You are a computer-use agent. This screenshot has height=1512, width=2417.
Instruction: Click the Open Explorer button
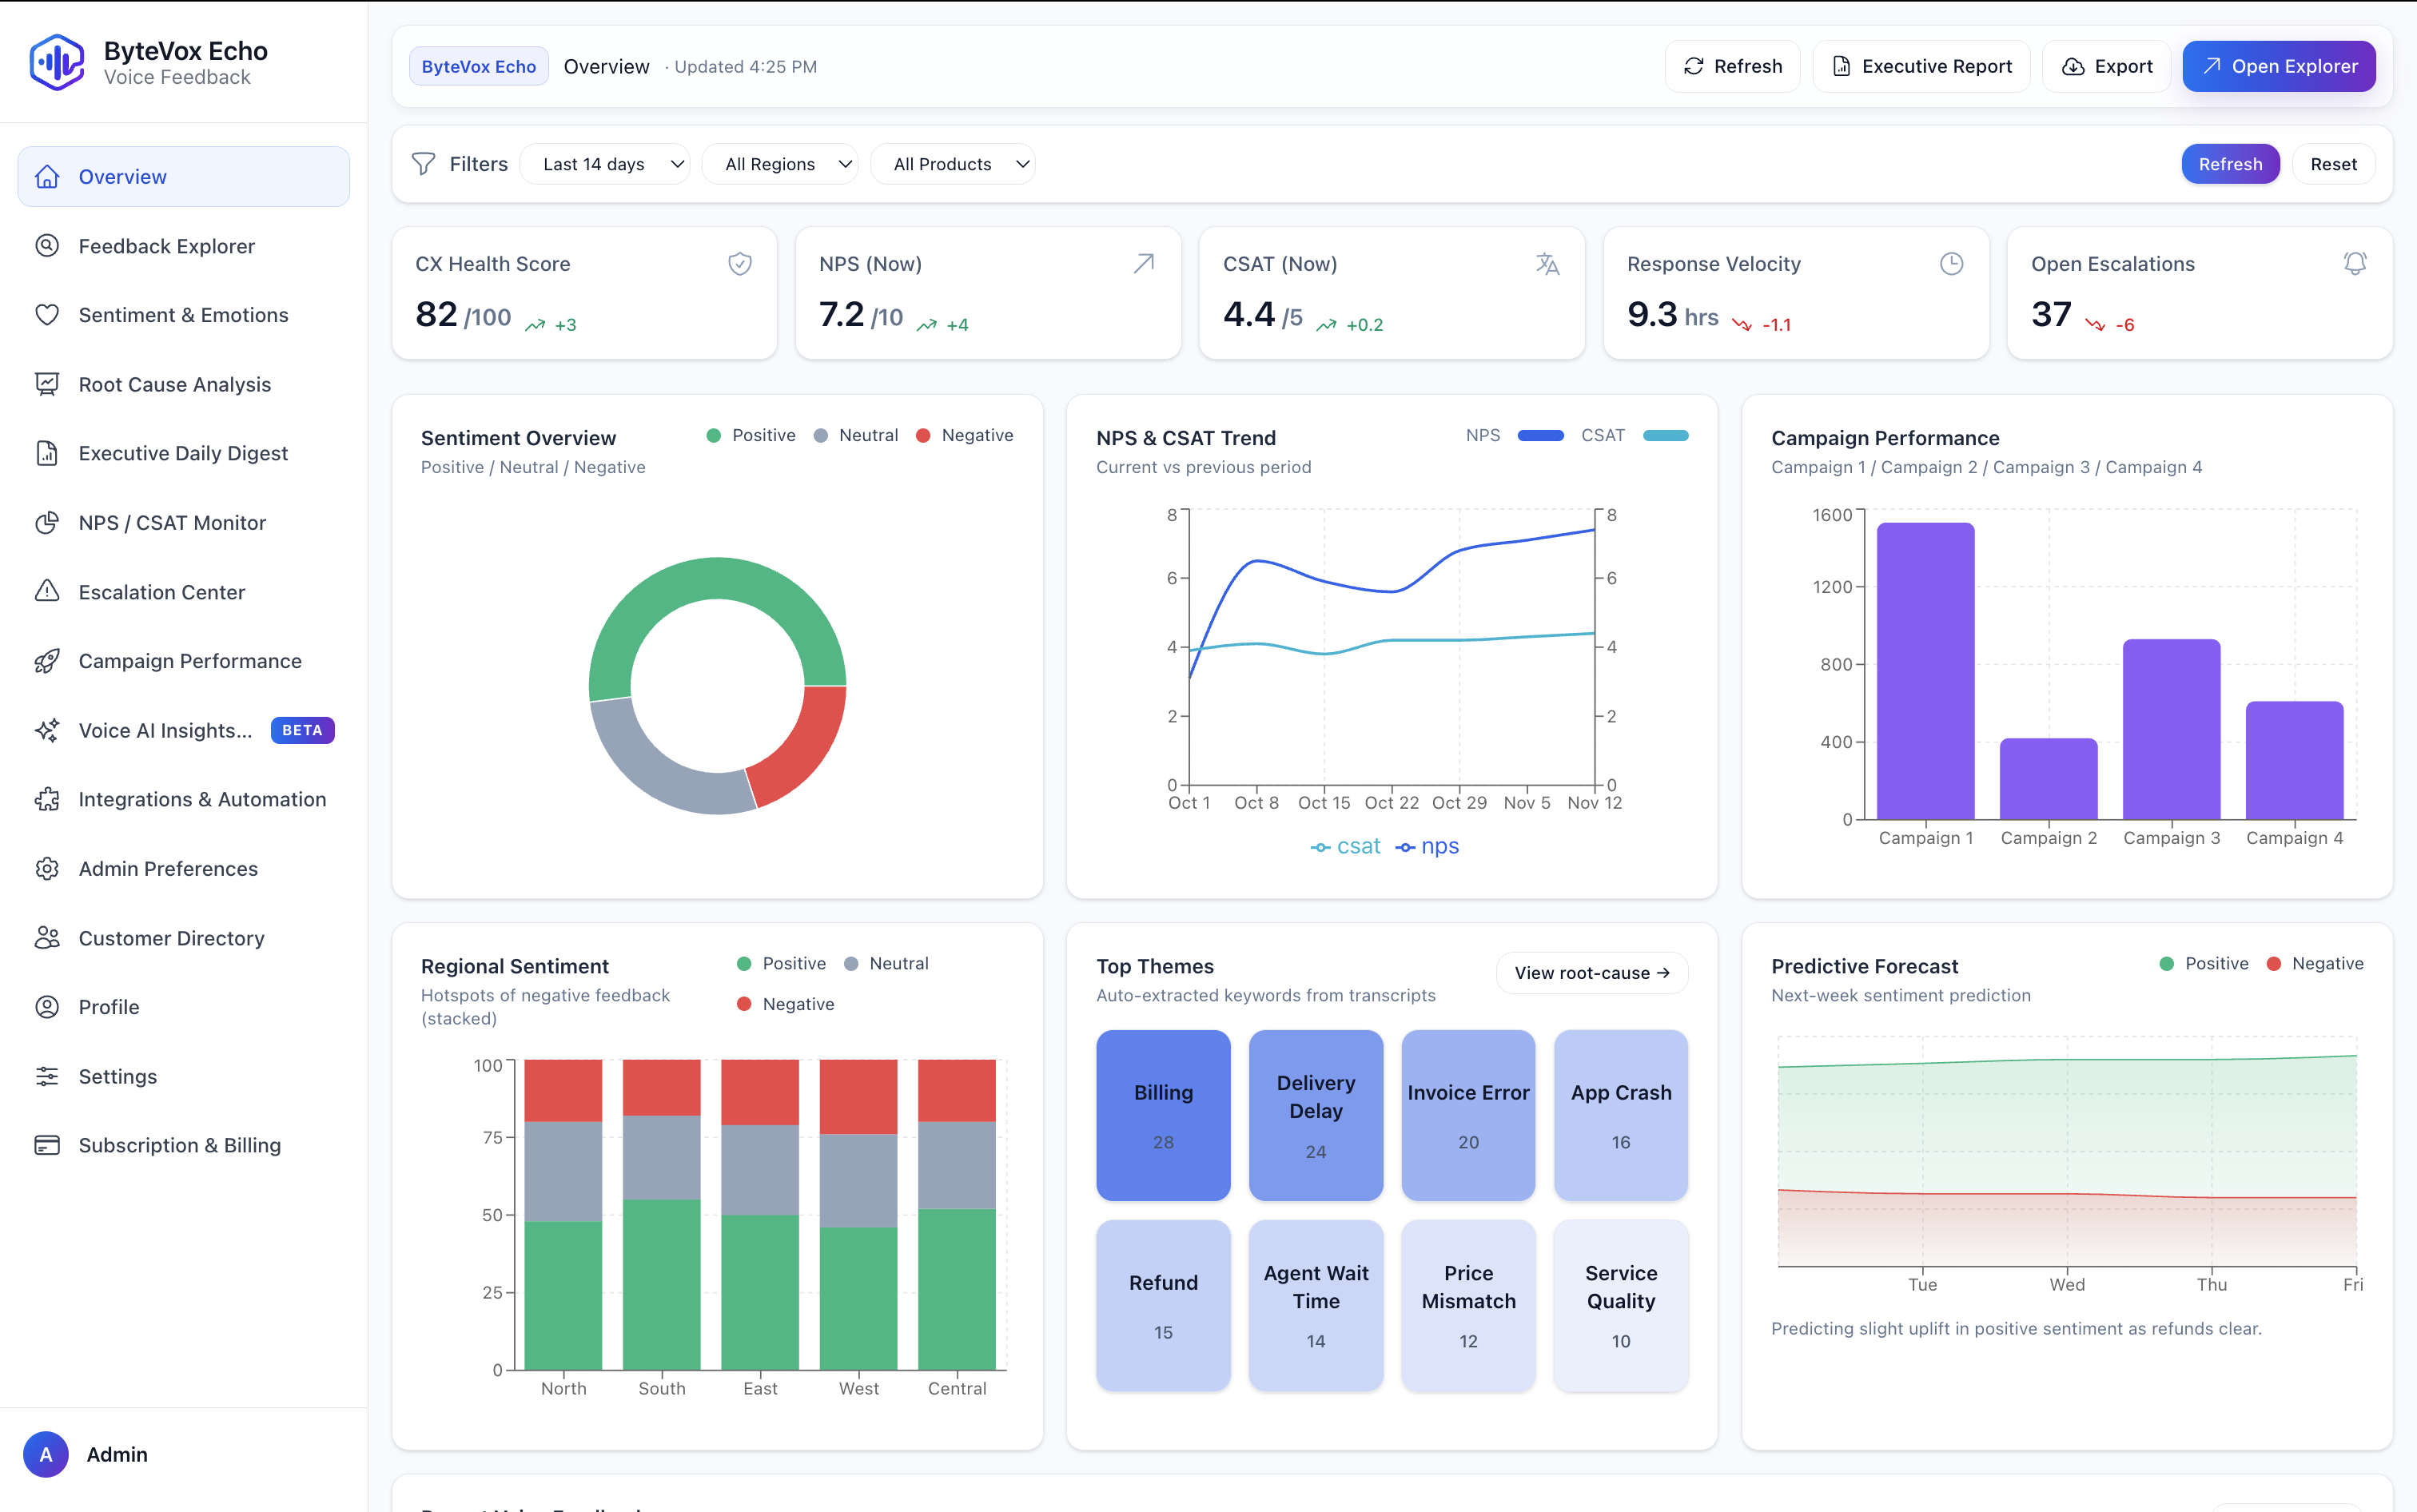(2279, 66)
